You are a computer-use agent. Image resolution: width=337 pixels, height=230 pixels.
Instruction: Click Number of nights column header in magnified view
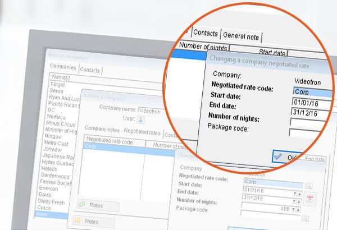point(203,47)
